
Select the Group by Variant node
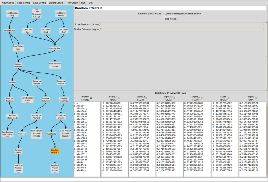point(37,82)
